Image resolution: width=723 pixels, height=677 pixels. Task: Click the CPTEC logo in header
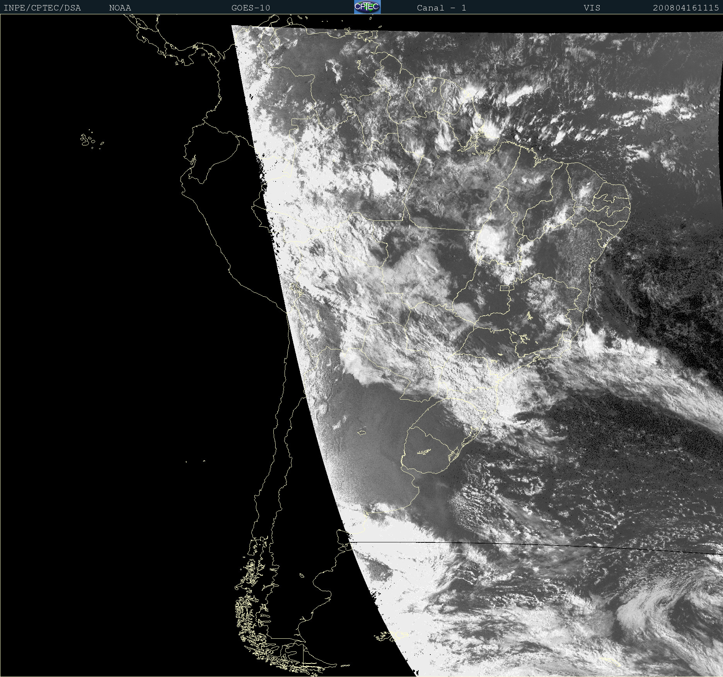[367, 7]
